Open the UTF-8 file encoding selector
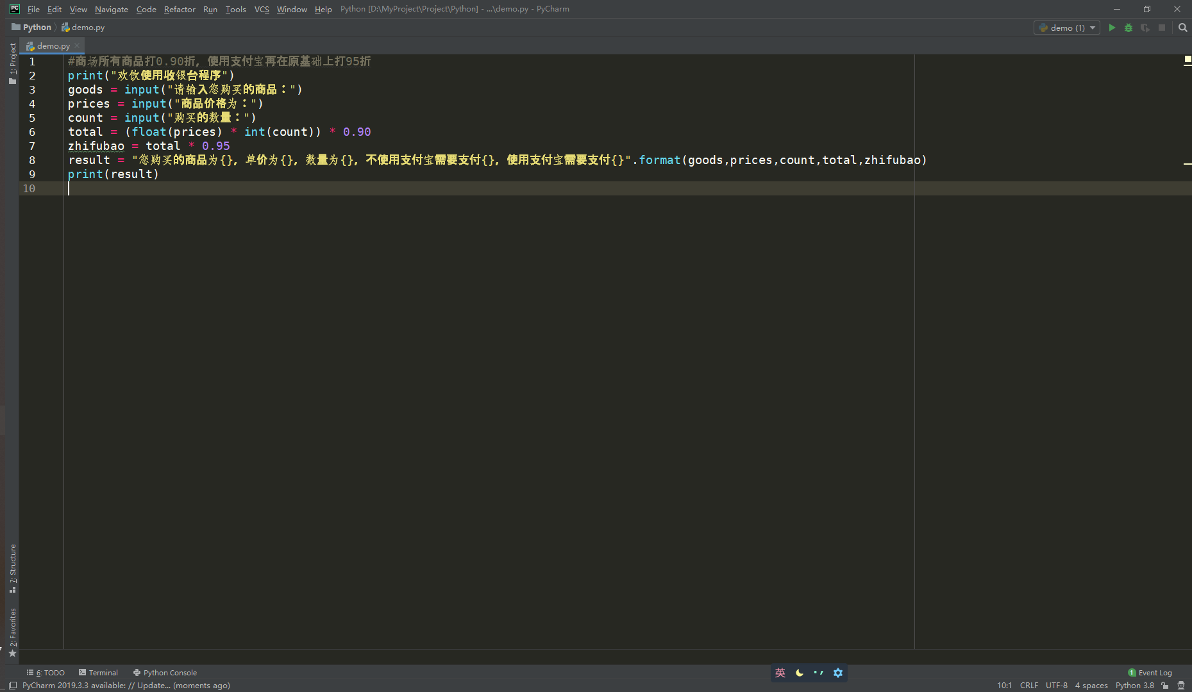The image size is (1192, 692). 1056,686
